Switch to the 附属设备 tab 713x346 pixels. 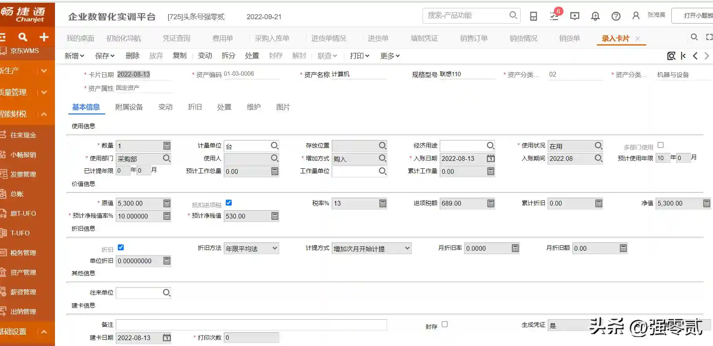(x=129, y=107)
